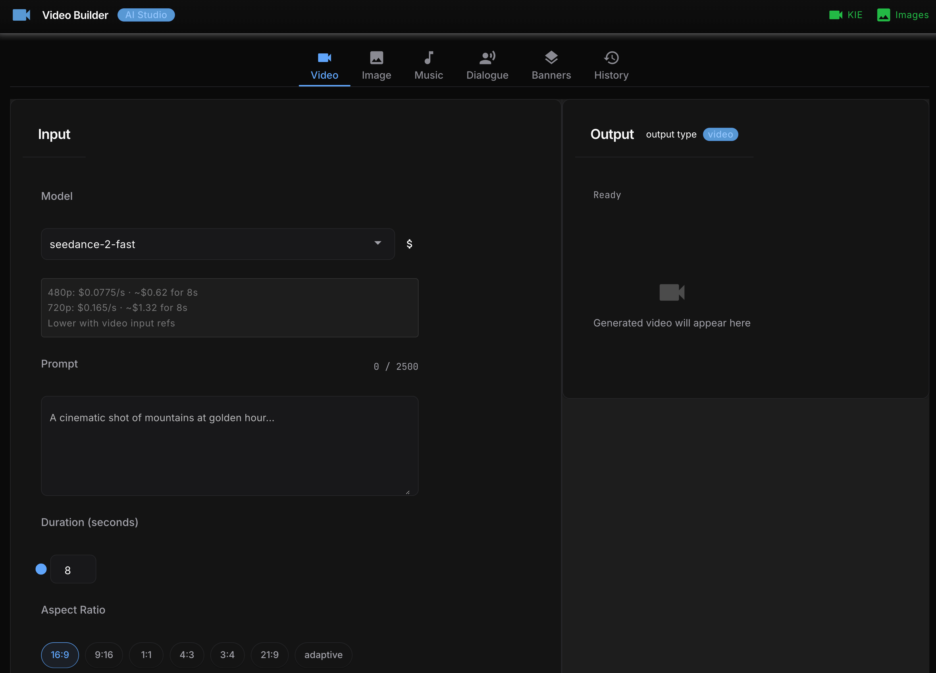Click the Video Builder camera logo icon
The height and width of the screenshot is (673, 936).
(x=21, y=15)
